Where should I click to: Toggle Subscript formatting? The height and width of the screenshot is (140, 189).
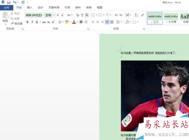[x=49, y=22]
